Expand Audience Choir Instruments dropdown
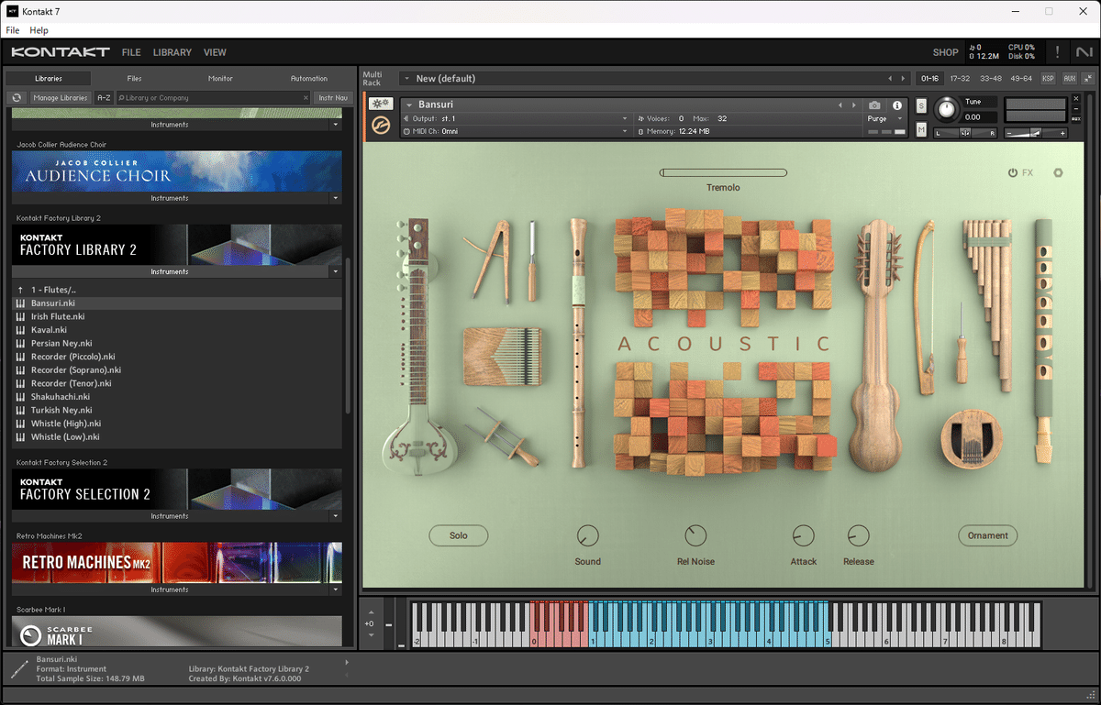The width and height of the screenshot is (1101, 705). pyautogui.click(x=336, y=198)
